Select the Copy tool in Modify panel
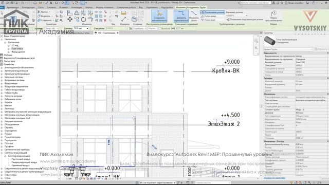Image resolution: width=329 pixels, height=185 pixels. [77, 20]
